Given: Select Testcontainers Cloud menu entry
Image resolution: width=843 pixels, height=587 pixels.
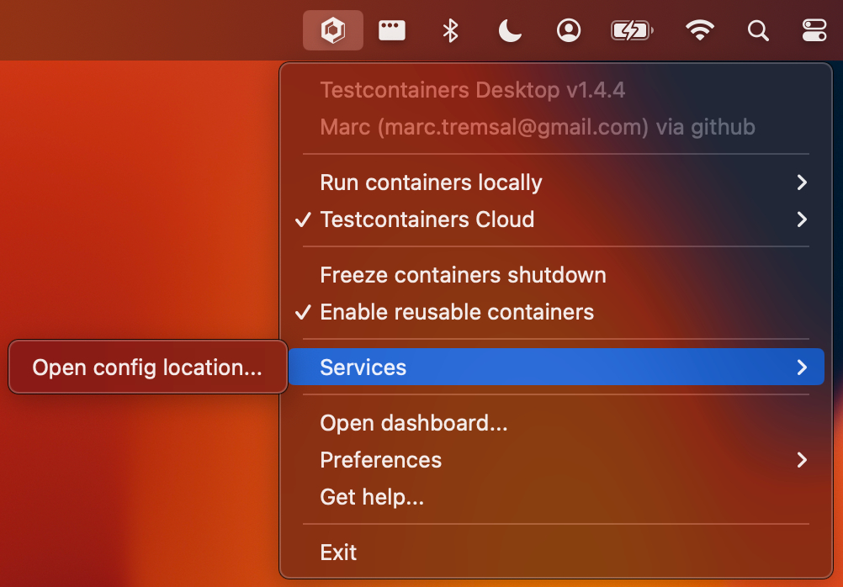Looking at the screenshot, I should click(x=556, y=219).
